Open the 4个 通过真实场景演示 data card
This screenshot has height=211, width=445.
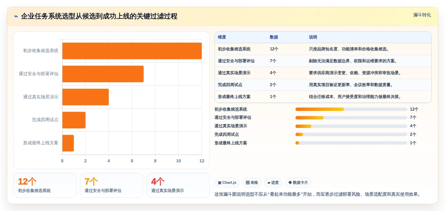tap(178, 185)
